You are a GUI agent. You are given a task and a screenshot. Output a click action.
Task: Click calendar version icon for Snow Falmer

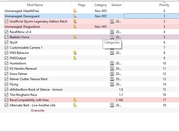(x=112, y=74)
